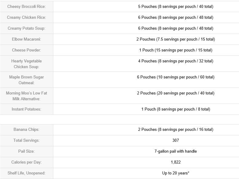The image size is (239, 179).
Task: Select the Cheese Powder row label
Action: (27, 50)
